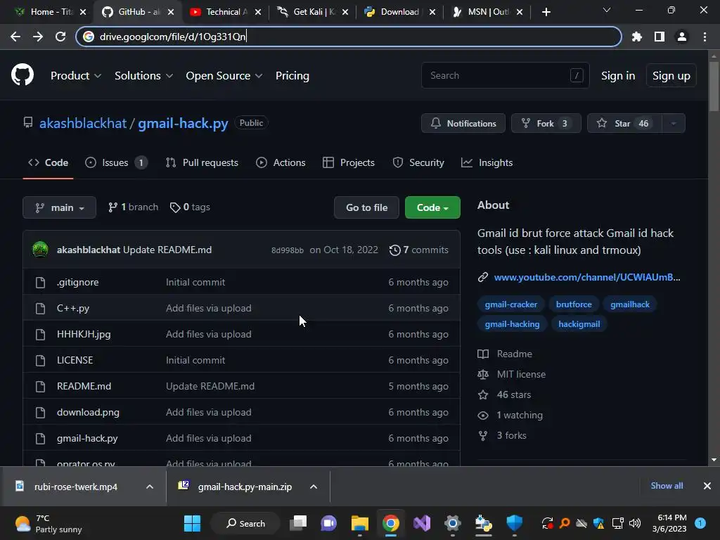720x540 pixels.
Task: Open the main branch dropdown
Action: coord(59,207)
